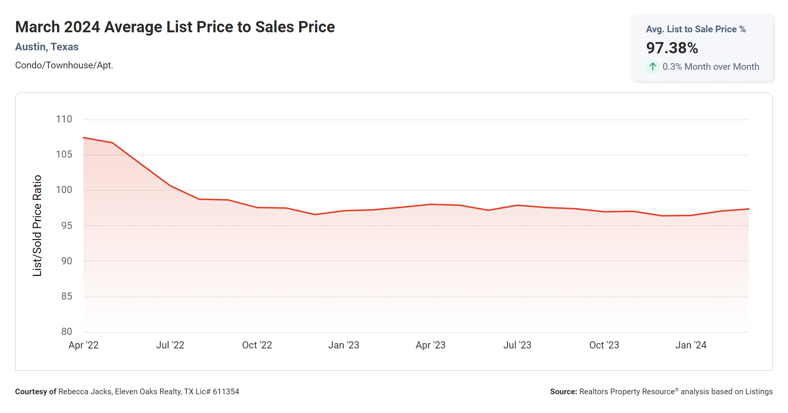Click the Avg. List to Sale Price % heading
Image resolution: width=788 pixels, height=413 pixels.
696,29
